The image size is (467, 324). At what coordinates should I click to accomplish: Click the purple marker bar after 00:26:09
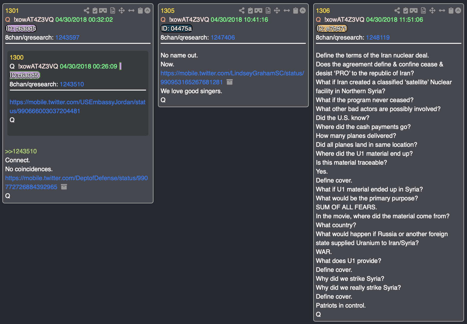(120, 66)
